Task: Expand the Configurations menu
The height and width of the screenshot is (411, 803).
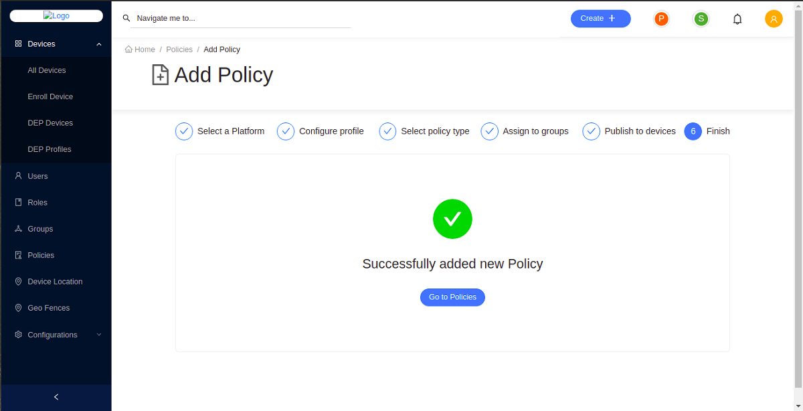Action: tap(99, 335)
